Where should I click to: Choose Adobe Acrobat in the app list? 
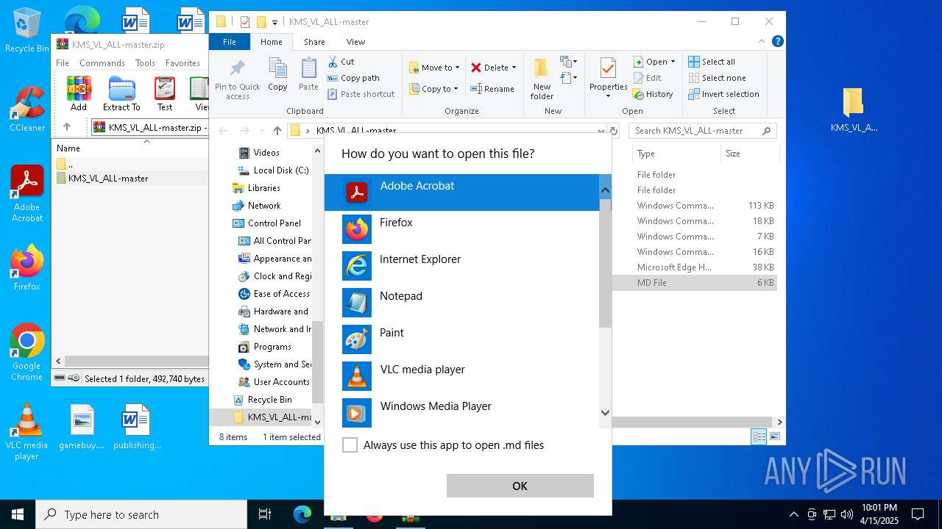[462, 192]
